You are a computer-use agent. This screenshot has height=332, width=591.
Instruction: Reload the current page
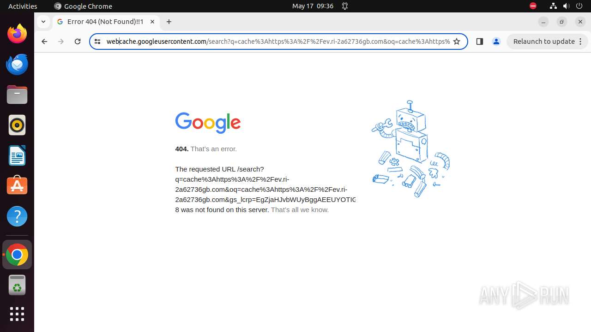[78, 41]
